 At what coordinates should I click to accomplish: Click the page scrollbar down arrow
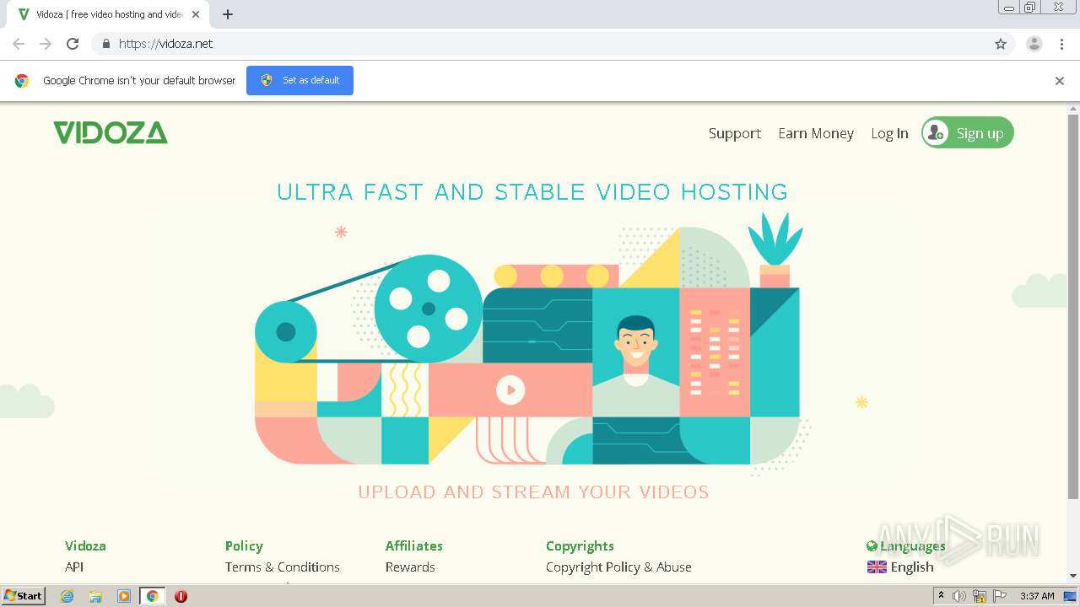1073,576
